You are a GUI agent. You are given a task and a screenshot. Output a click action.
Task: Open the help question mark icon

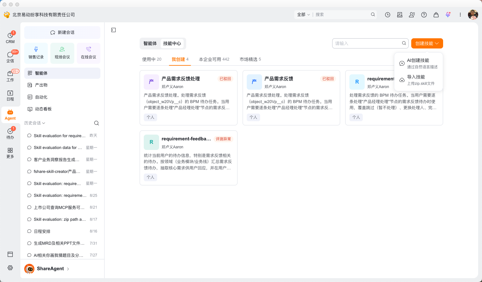[x=424, y=15]
